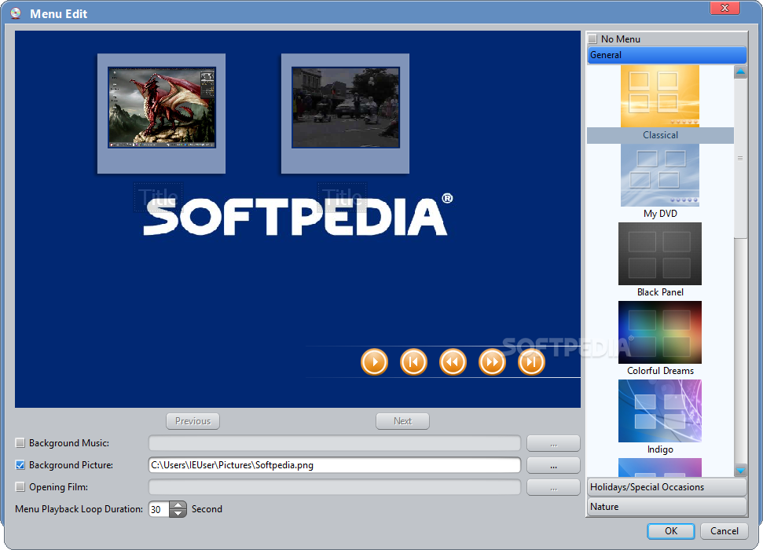Click the fast-forward orange button in preview

pyautogui.click(x=493, y=362)
